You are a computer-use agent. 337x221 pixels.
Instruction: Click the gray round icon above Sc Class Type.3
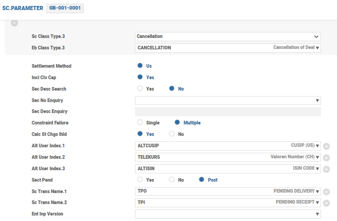coord(14,23)
